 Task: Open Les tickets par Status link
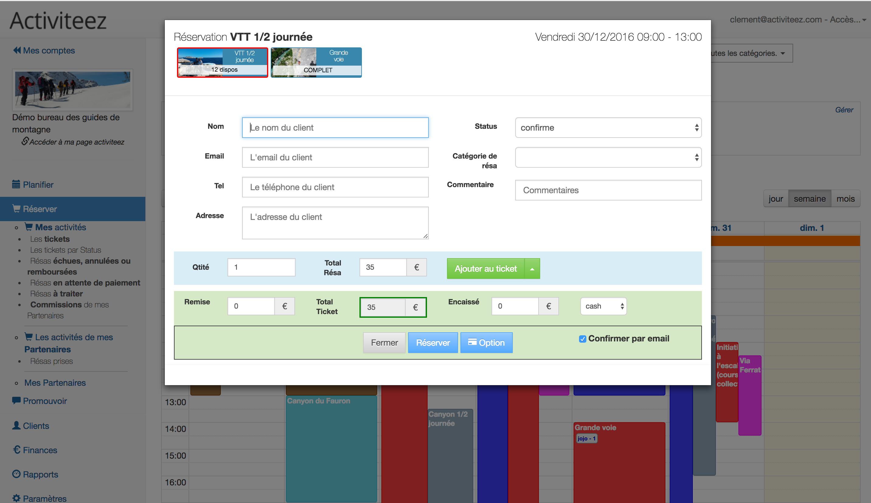coord(66,250)
